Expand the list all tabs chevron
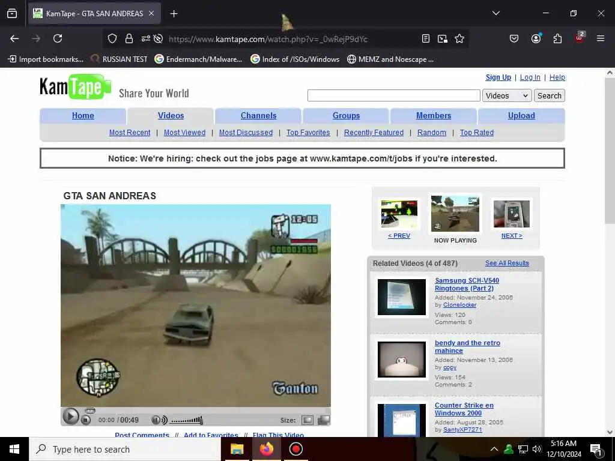The height and width of the screenshot is (461, 615). [496, 13]
